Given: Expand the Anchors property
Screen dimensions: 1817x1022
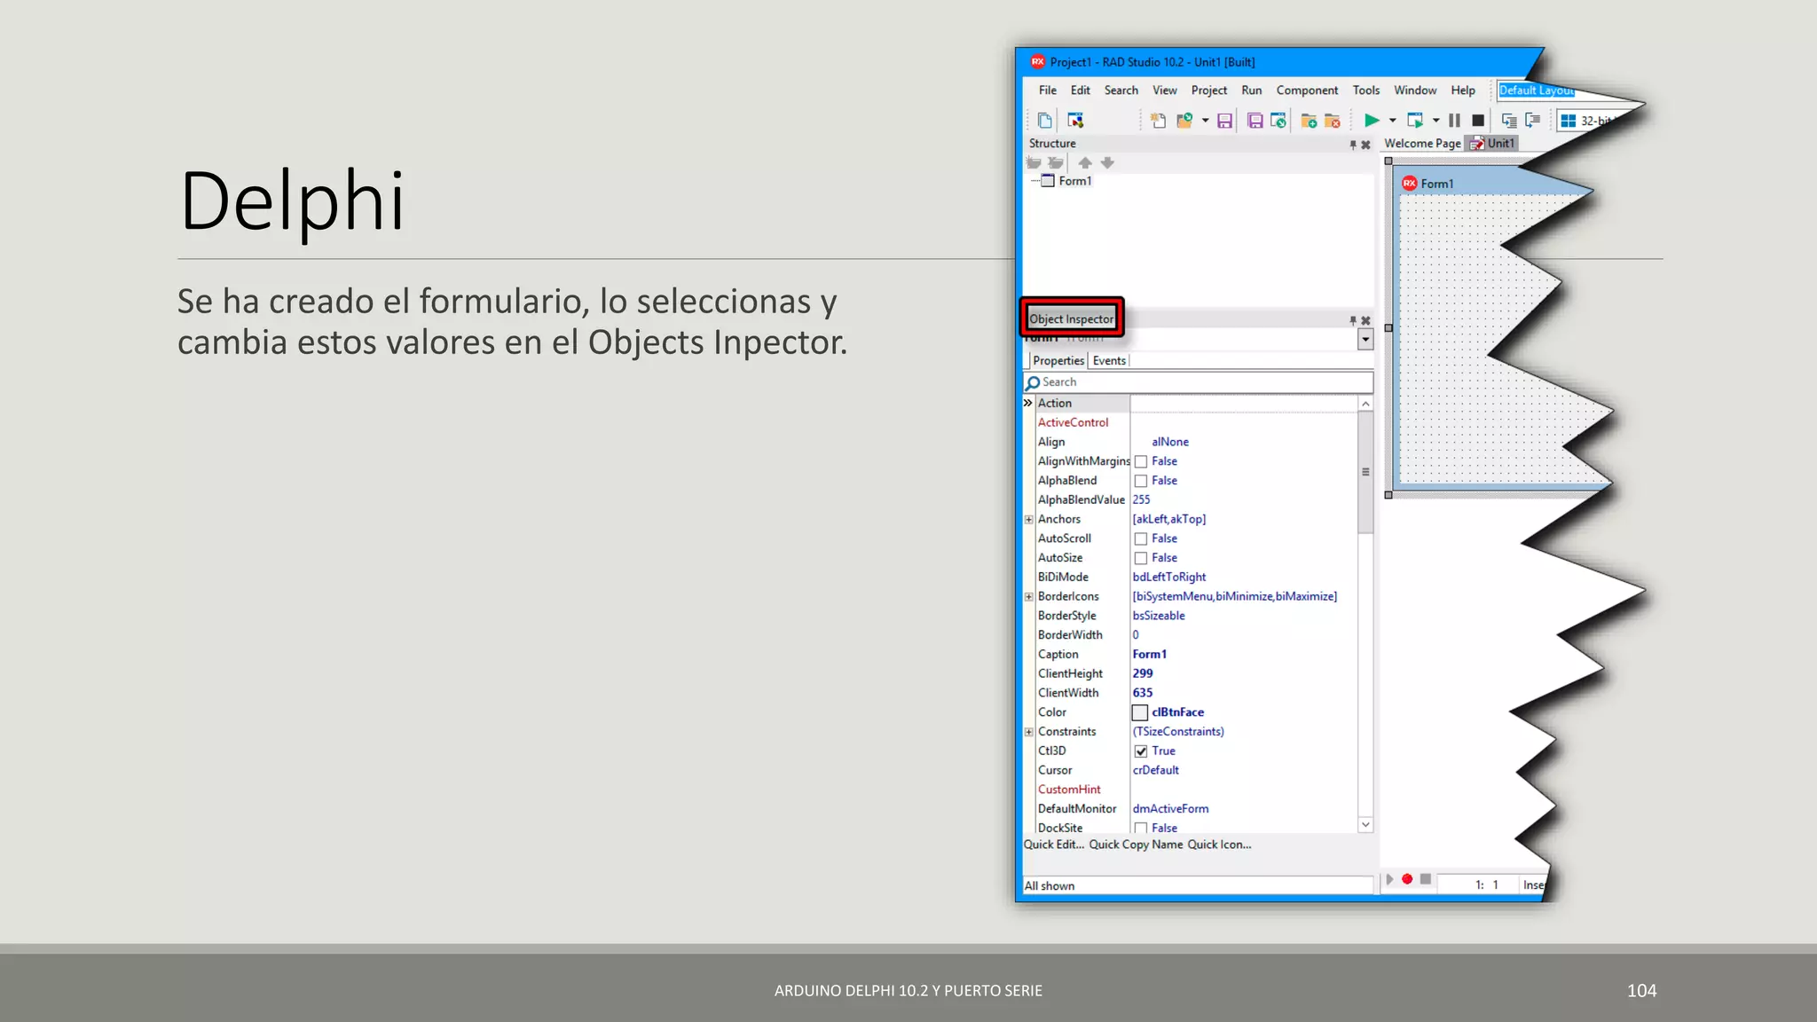Looking at the screenshot, I should [x=1029, y=520].
